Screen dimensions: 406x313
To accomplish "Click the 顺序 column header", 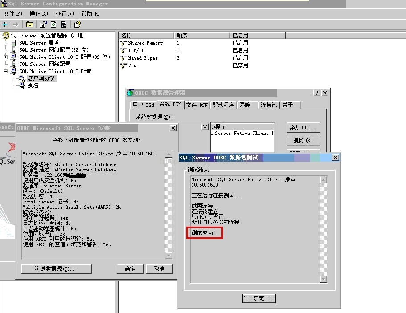I will click(x=202, y=36).
